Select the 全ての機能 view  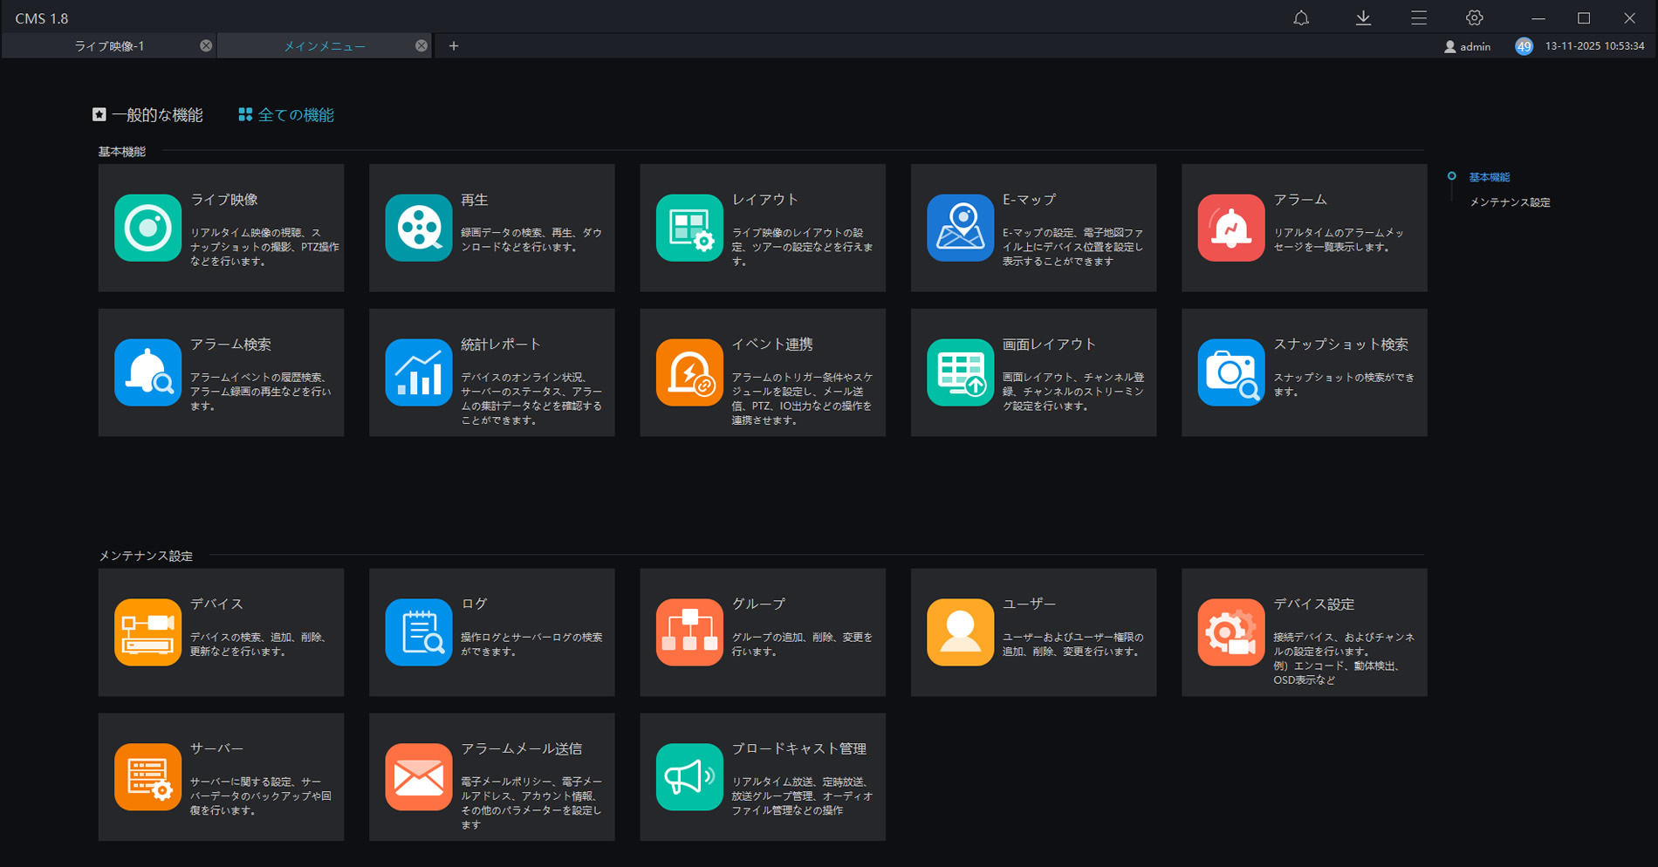(x=287, y=115)
